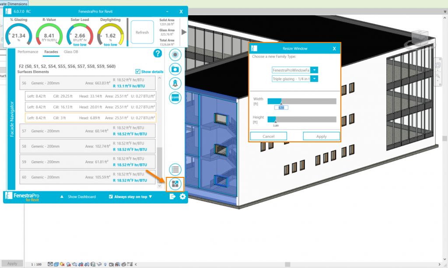
Task: Select surface 58 with area 102.74 ft²
Action: 87,146
